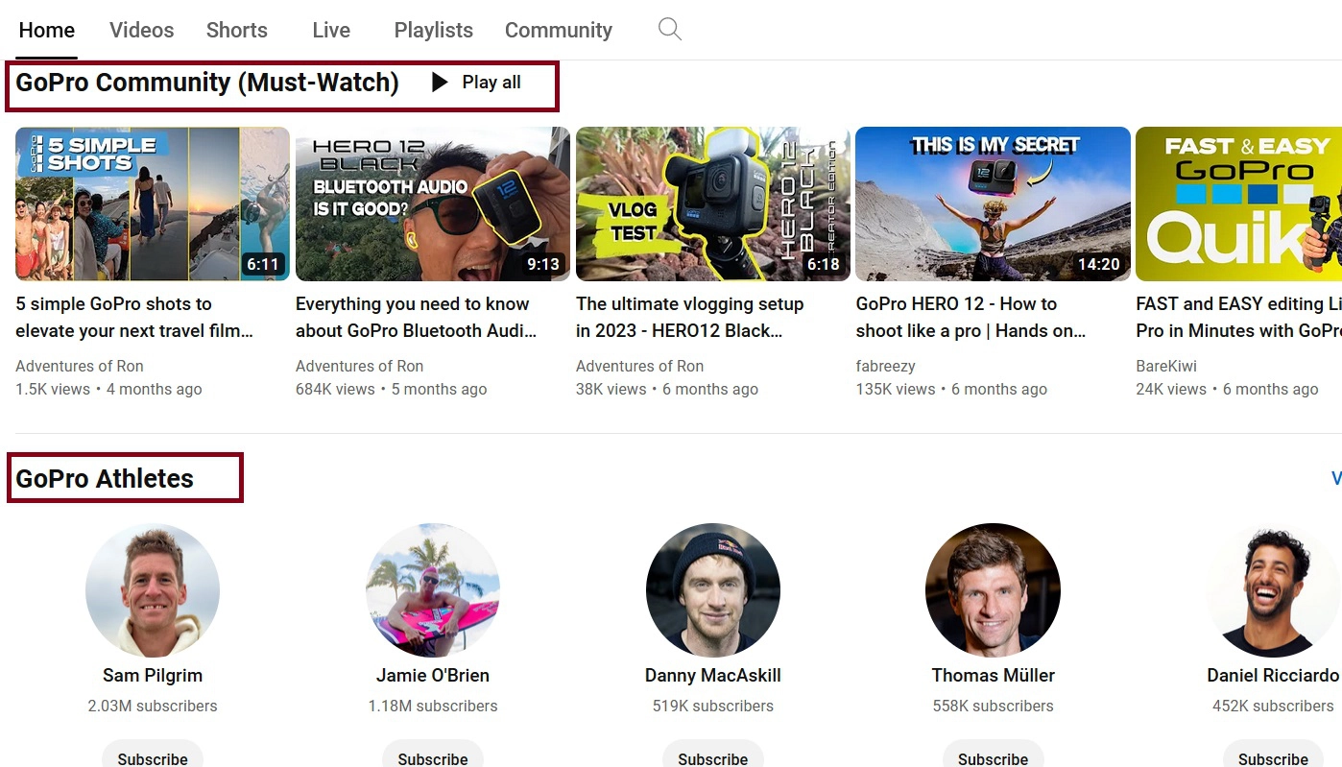Click '24K views • 6 months ago' text
This screenshot has height=767, width=1342.
point(1227,390)
